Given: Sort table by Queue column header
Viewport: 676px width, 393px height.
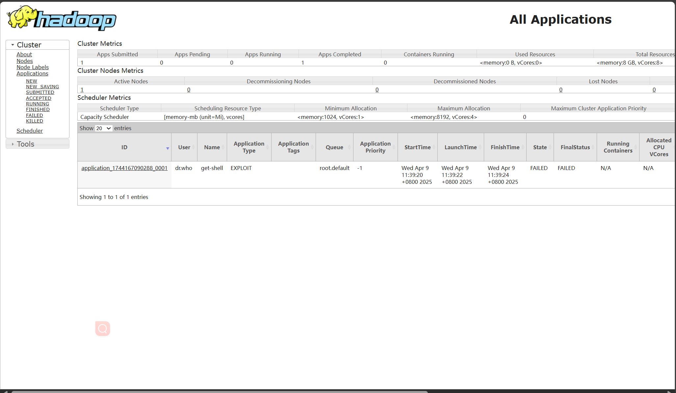Looking at the screenshot, I should pos(334,147).
